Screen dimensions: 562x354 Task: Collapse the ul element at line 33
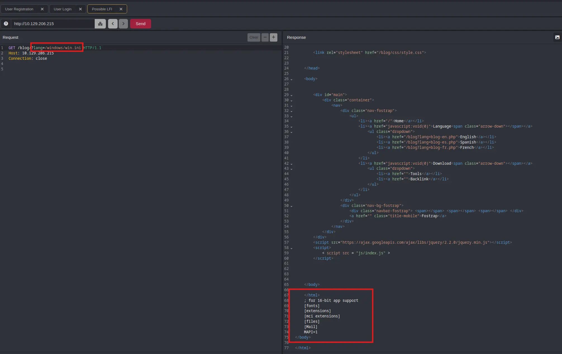tap(291, 116)
